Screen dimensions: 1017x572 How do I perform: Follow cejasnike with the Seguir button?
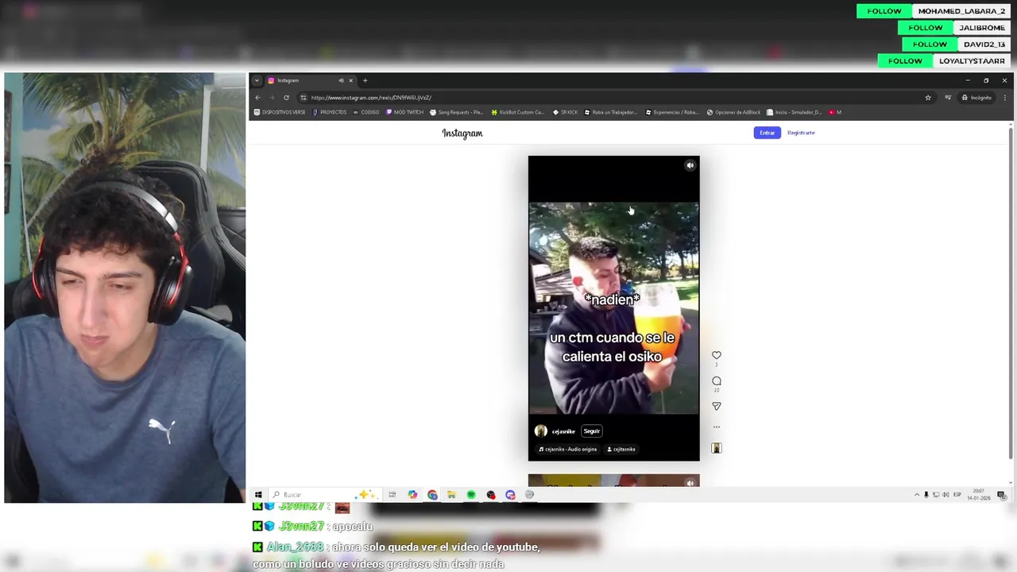[x=592, y=431]
